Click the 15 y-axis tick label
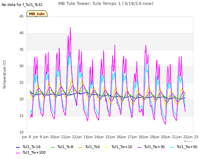Viewport: 213px width, 159px height. click(21, 116)
